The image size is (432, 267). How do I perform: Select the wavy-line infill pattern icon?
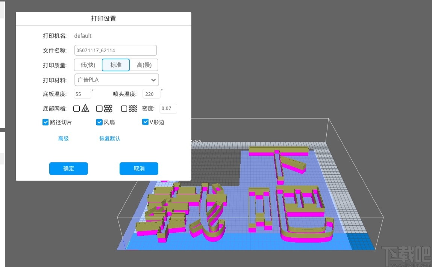[x=132, y=108]
